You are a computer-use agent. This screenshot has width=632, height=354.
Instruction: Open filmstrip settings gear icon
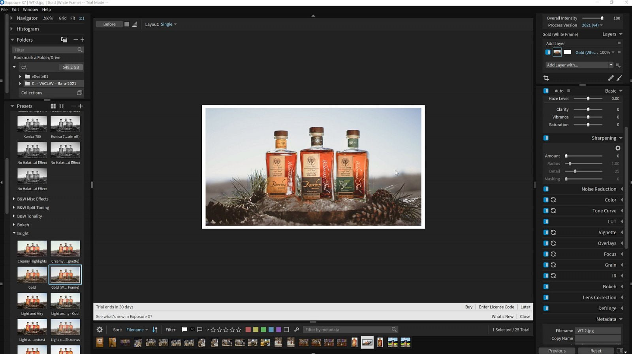click(x=100, y=329)
